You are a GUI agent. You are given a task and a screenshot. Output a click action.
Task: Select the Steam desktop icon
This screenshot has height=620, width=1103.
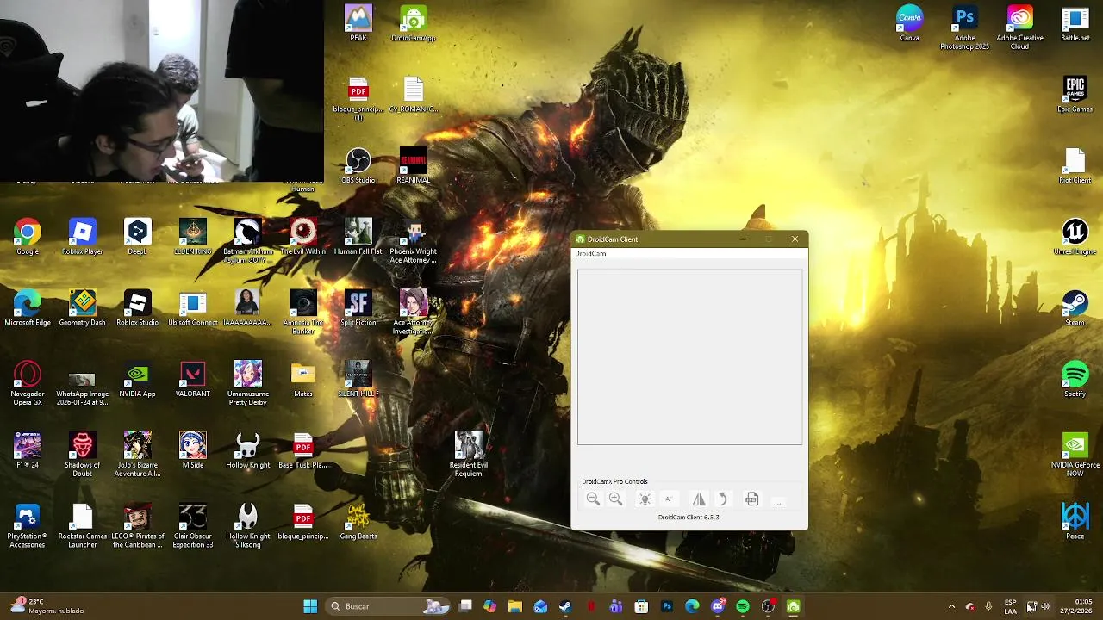click(x=1075, y=308)
